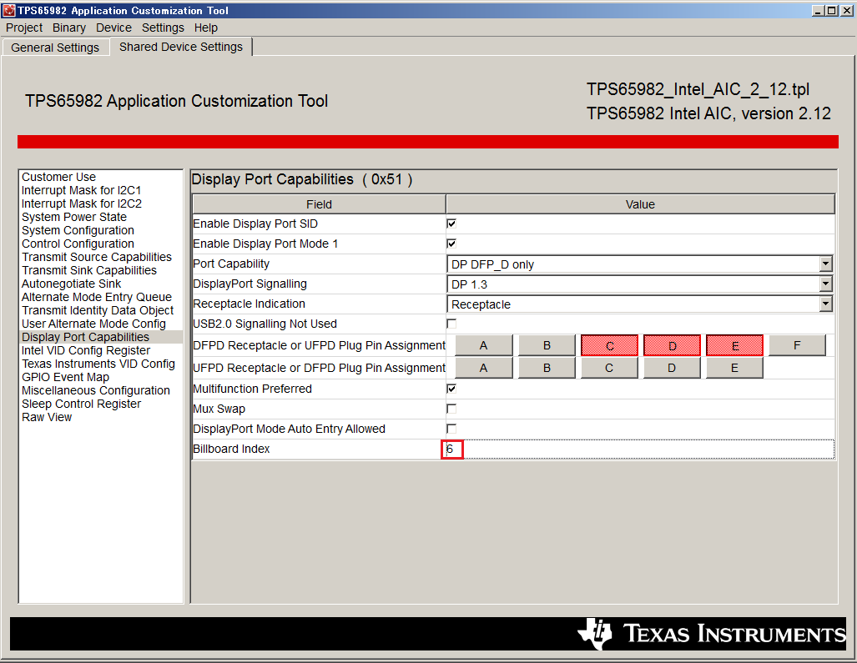Image resolution: width=857 pixels, height=663 pixels.
Task: Select Miscellaneous Configuration entry
Action: tap(96, 390)
